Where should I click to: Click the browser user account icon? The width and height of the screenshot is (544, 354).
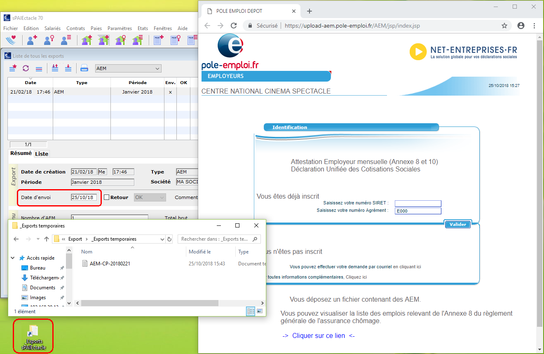click(521, 26)
